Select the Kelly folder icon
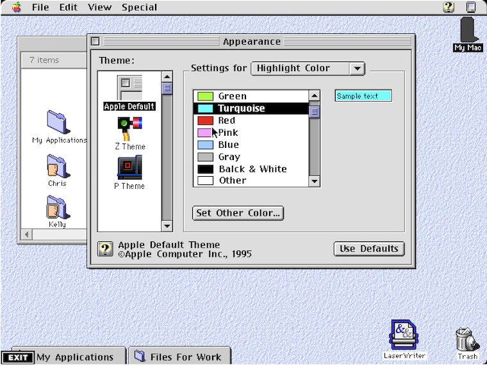 coord(58,207)
